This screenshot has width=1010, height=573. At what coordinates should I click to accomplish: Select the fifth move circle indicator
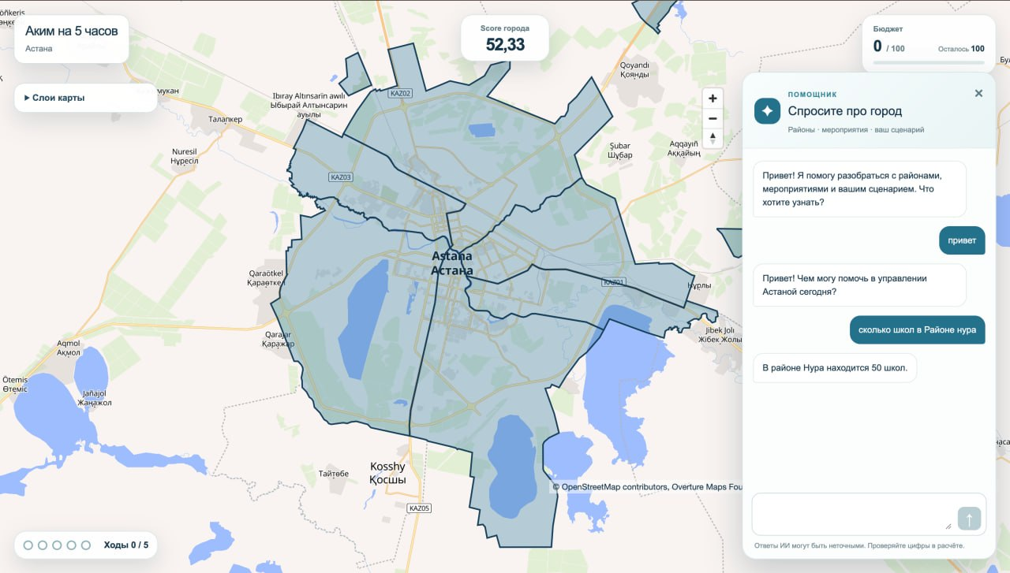(86, 545)
